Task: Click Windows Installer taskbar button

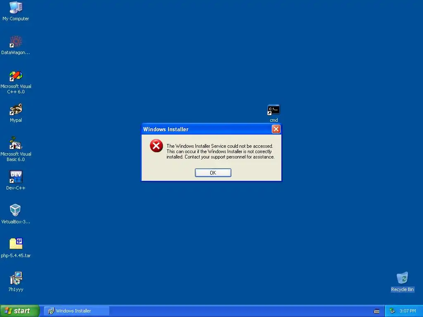Action: coord(76,311)
